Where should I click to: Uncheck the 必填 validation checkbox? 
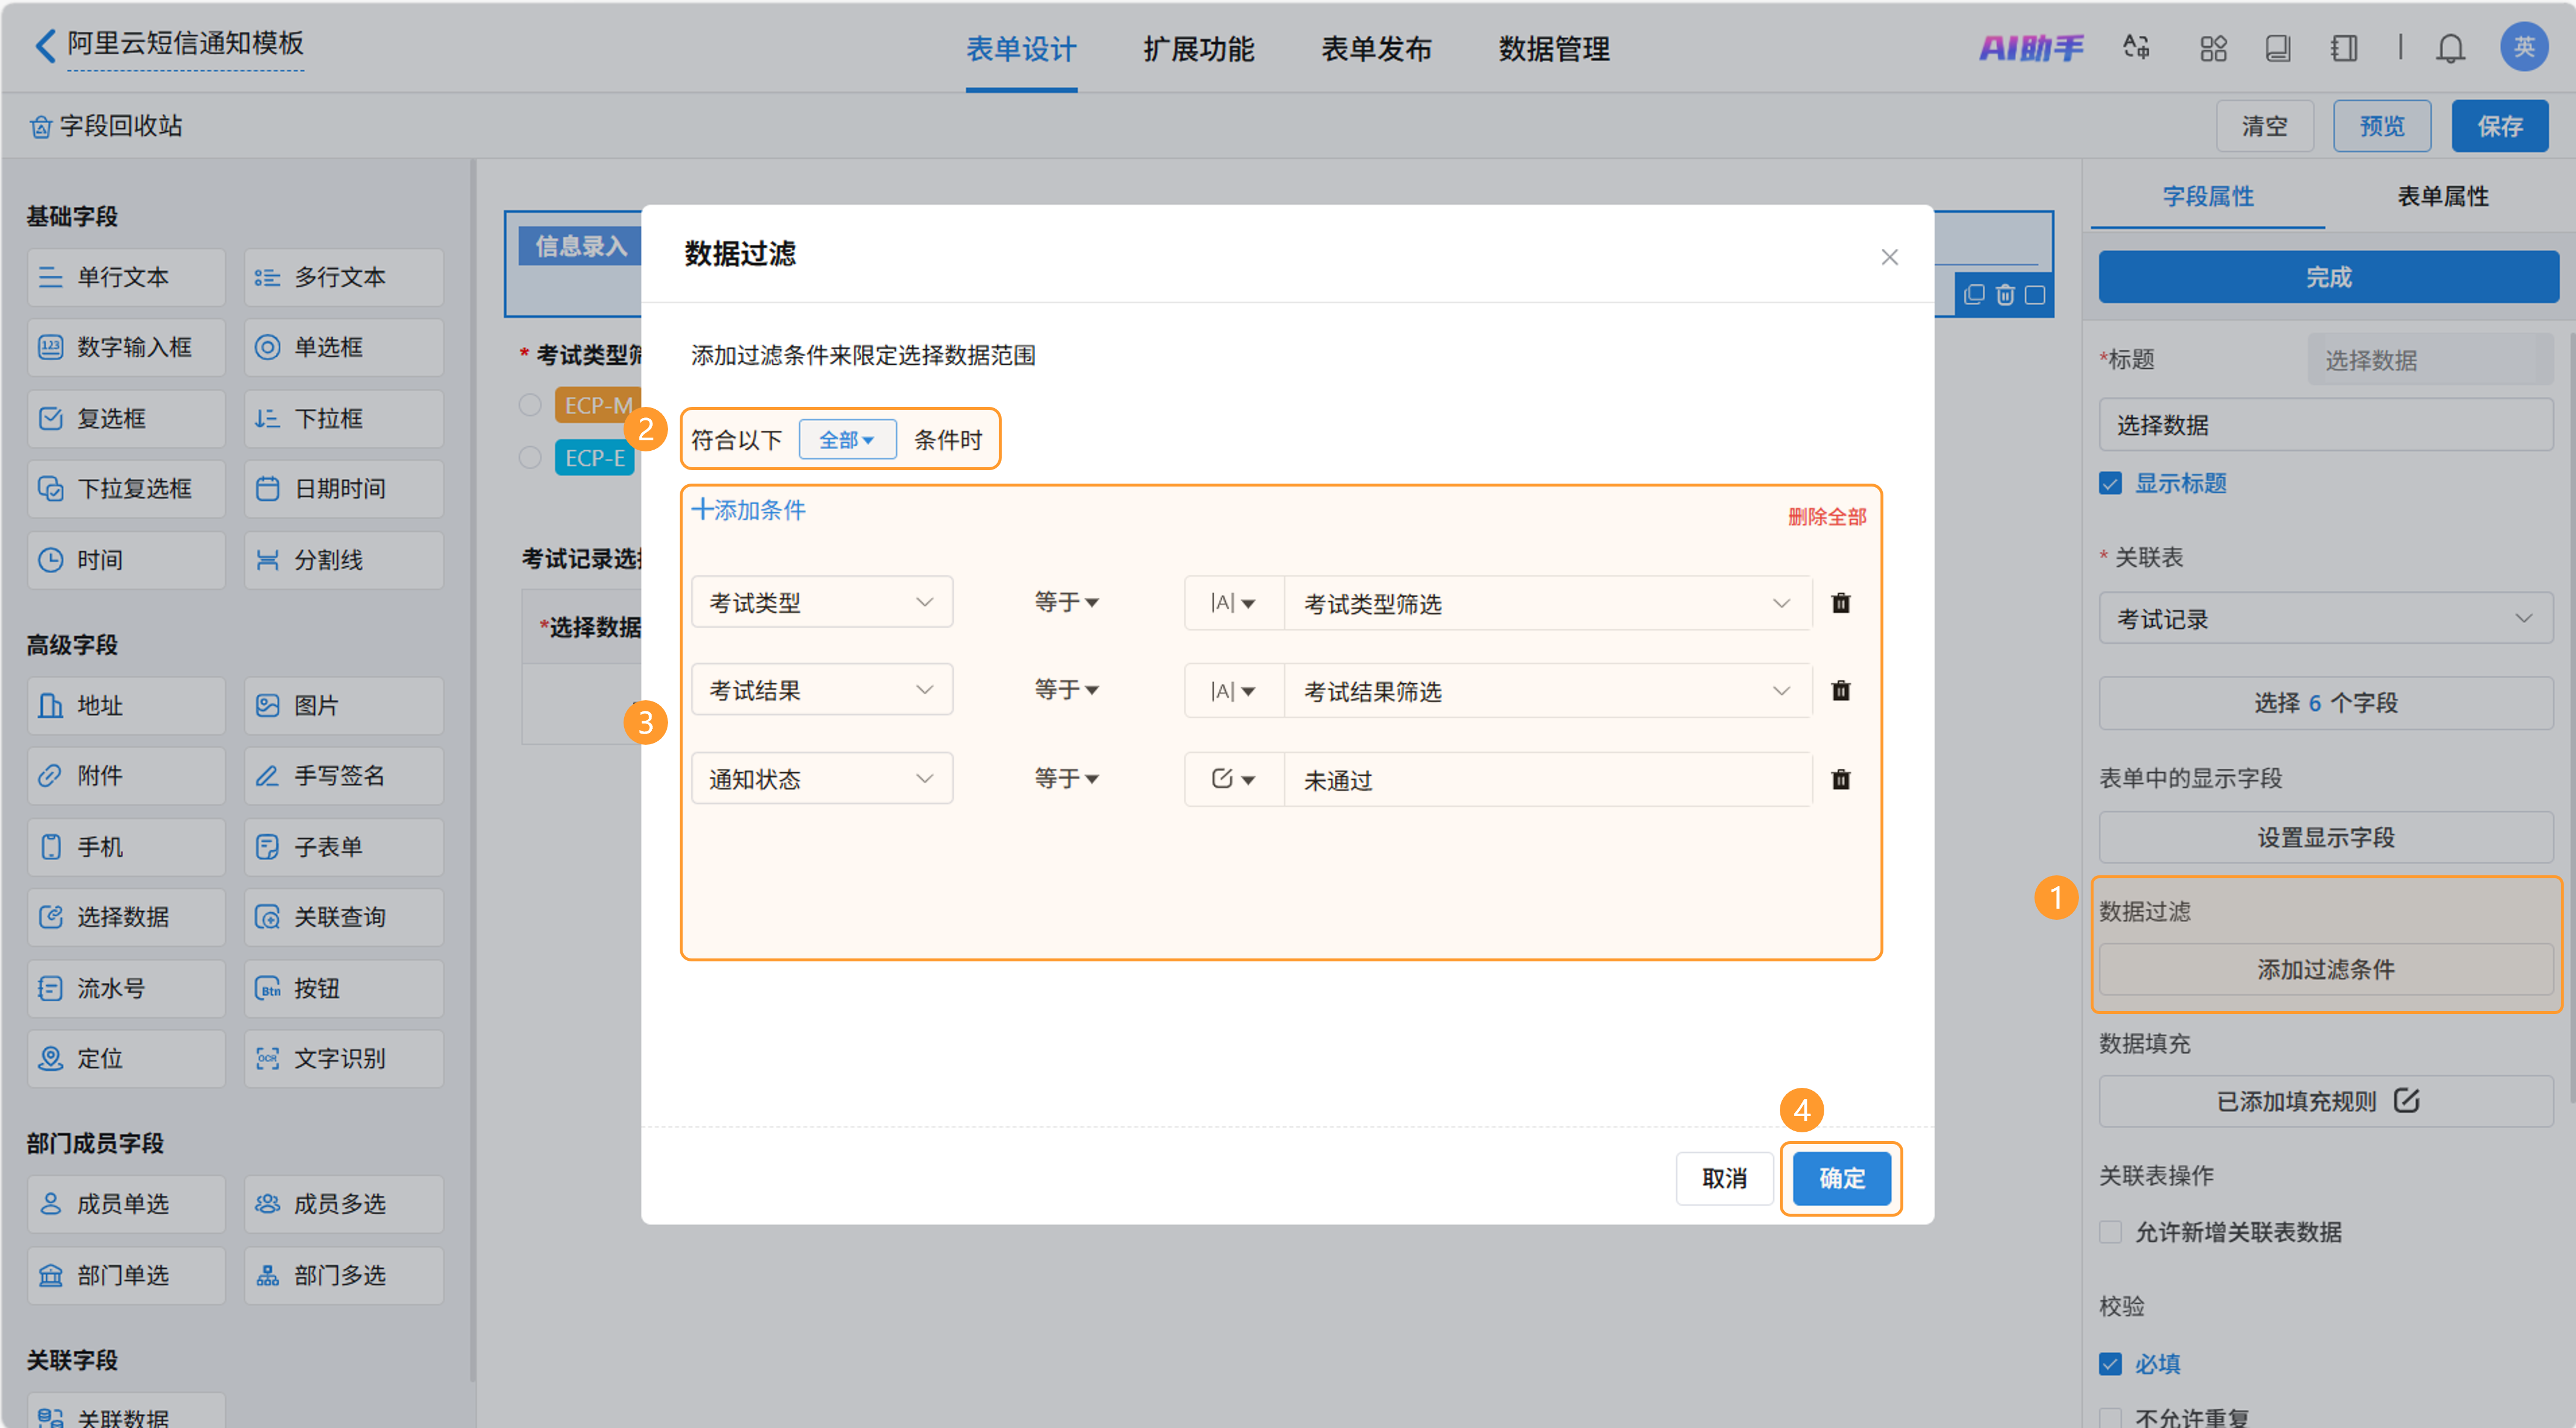pyautogui.click(x=2110, y=1364)
